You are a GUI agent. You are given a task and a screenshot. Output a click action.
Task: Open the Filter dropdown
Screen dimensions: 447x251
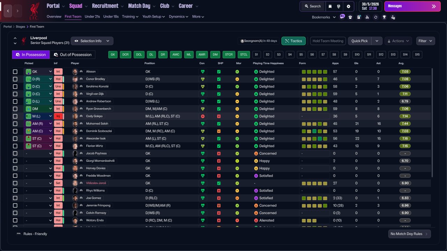pyautogui.click(x=425, y=41)
